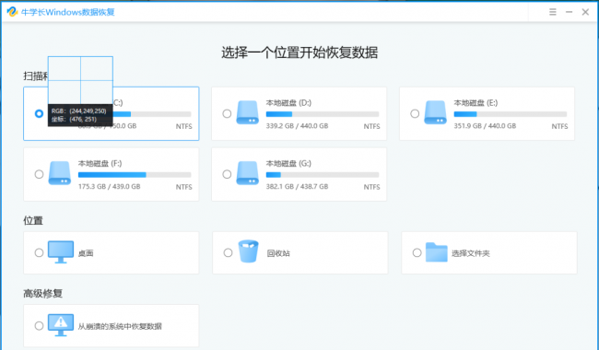Screen dimensions: 599x350
Task: Click the 382.1 GB / 438.7 GB text
Action: pyautogui.click(x=297, y=187)
